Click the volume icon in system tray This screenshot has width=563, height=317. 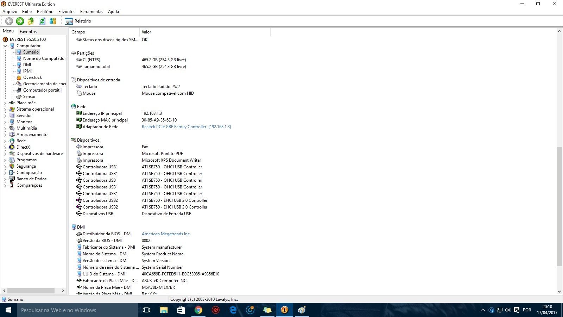508,310
